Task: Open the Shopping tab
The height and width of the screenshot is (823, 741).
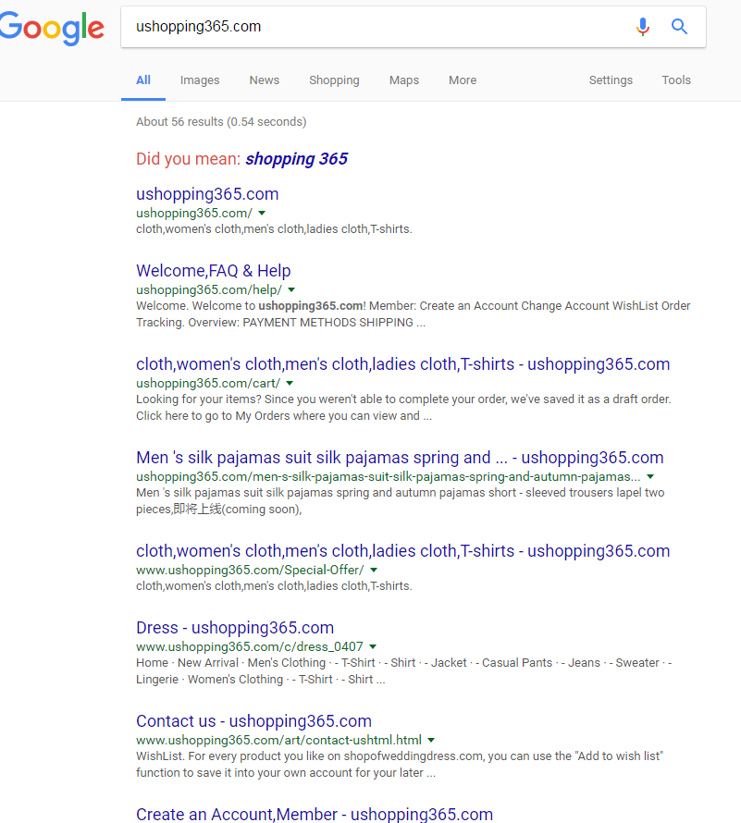Action: click(x=334, y=80)
